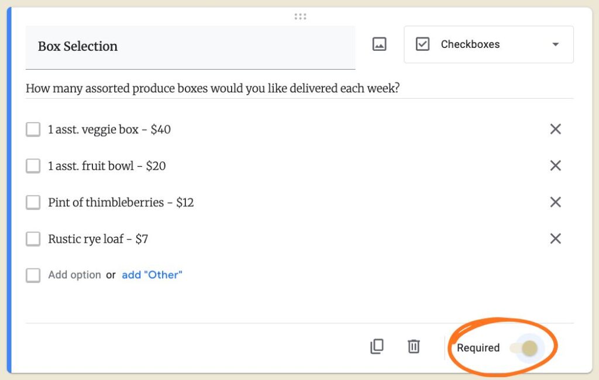The image size is (599, 380).
Task: Delete the question with the trash icon
Action: (x=414, y=347)
